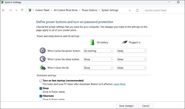Uncheck the Sleep checkbox
185x109 pixels.
click(x=41, y=88)
